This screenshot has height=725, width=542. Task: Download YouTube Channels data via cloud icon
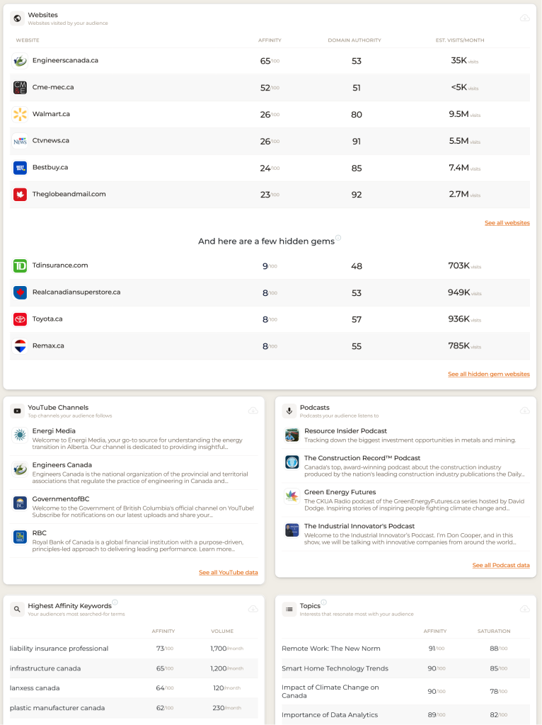pyautogui.click(x=253, y=411)
